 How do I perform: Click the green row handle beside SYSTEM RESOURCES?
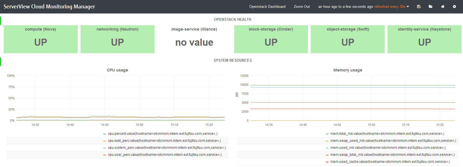[1, 62]
